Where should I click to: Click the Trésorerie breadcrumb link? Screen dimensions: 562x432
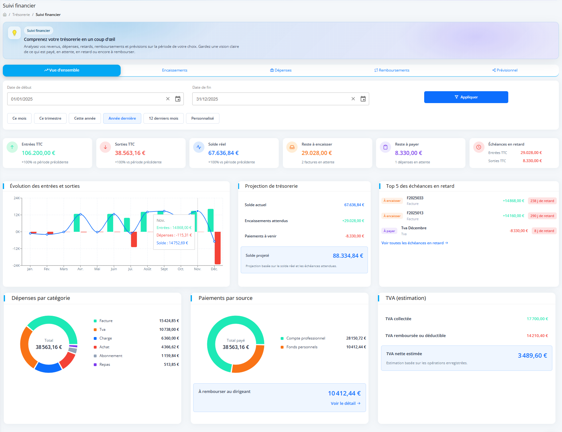tap(21, 15)
